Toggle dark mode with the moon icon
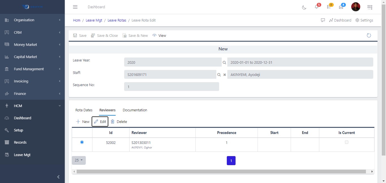This screenshot has width=386, height=183. pos(304,7)
